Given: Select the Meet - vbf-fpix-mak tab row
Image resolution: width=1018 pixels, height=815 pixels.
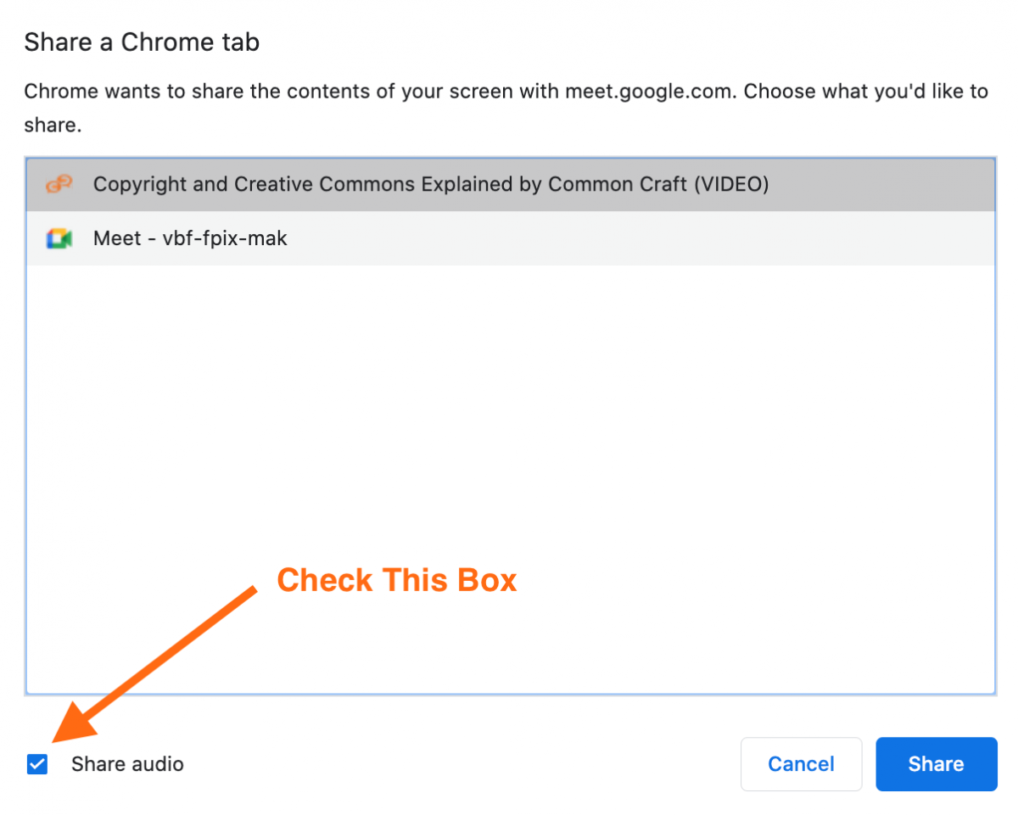Looking at the screenshot, I should [x=510, y=238].
